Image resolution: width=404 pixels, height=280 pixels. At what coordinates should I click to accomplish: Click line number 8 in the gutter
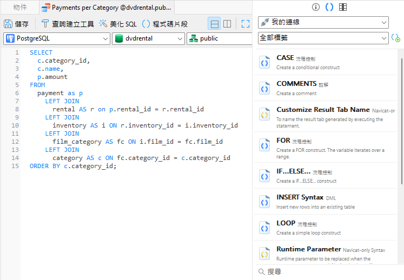(17, 109)
